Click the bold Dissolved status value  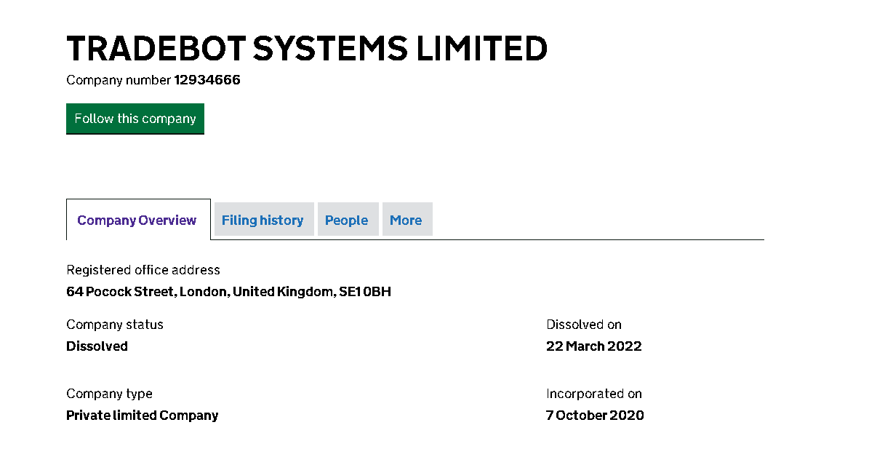click(x=97, y=346)
